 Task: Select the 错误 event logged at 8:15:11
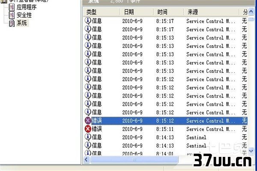[166, 129]
